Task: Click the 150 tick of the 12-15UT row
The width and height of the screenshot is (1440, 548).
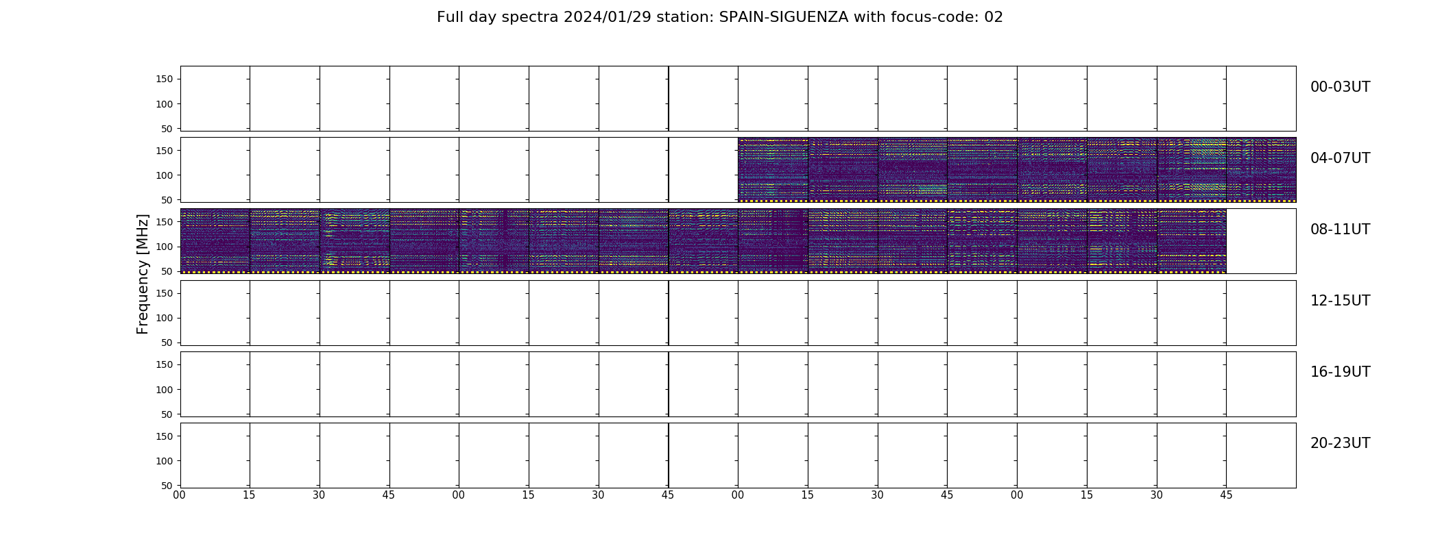Action: click(165, 293)
